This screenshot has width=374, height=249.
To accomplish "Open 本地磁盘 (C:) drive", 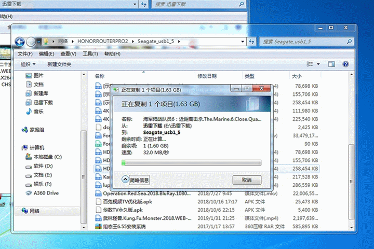I will point(44,157).
